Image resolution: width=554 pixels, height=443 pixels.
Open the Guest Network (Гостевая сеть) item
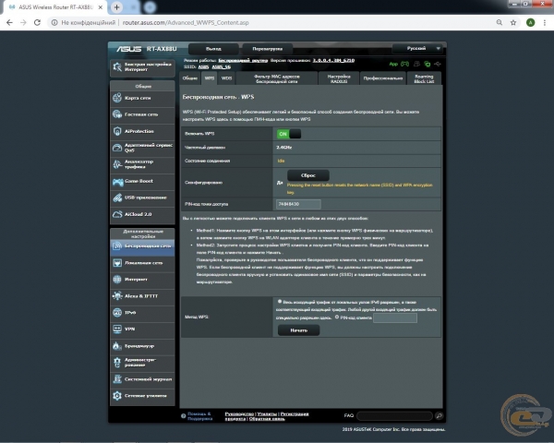(x=142, y=114)
